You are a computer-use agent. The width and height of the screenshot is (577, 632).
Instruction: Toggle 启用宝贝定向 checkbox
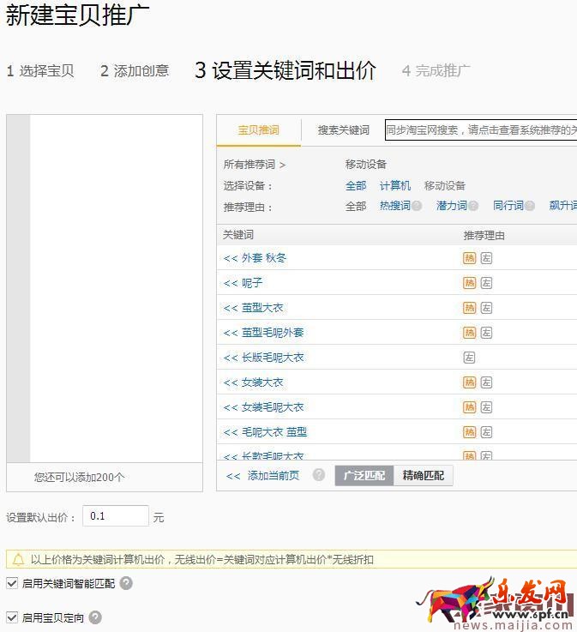pos(12,617)
